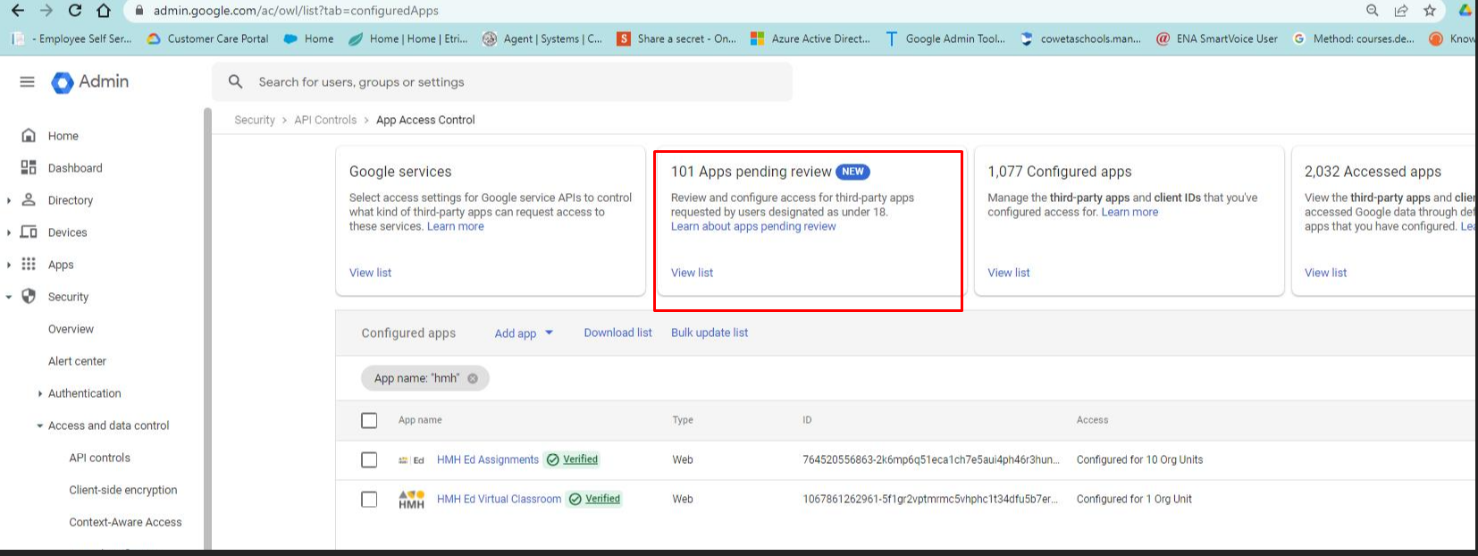Click the Directory person icon

coord(29,200)
